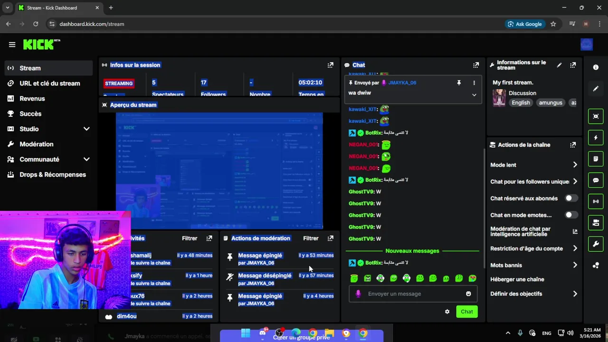The image size is (608, 342).
Task: Open the Modération page
Action: pos(48,144)
